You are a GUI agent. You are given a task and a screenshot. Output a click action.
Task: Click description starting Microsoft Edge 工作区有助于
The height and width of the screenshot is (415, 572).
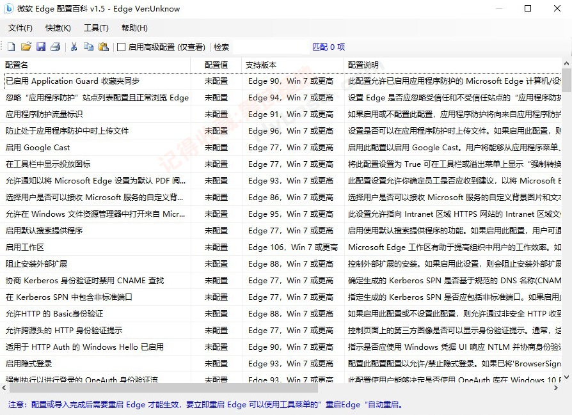point(454,247)
